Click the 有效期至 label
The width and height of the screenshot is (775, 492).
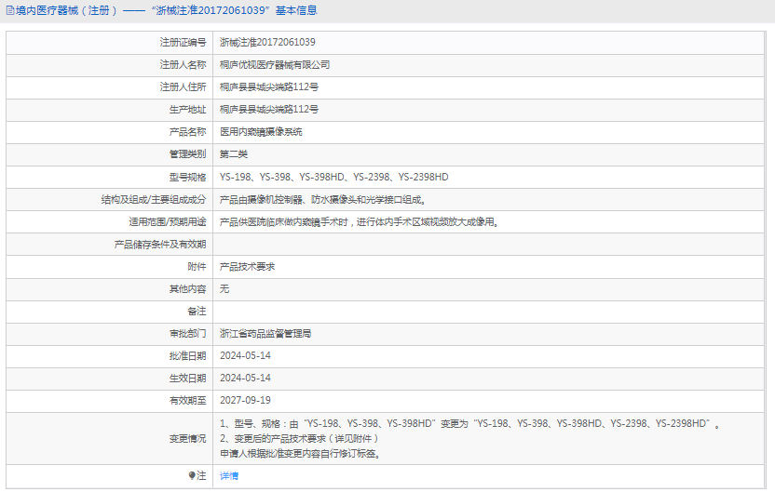pyautogui.click(x=187, y=400)
